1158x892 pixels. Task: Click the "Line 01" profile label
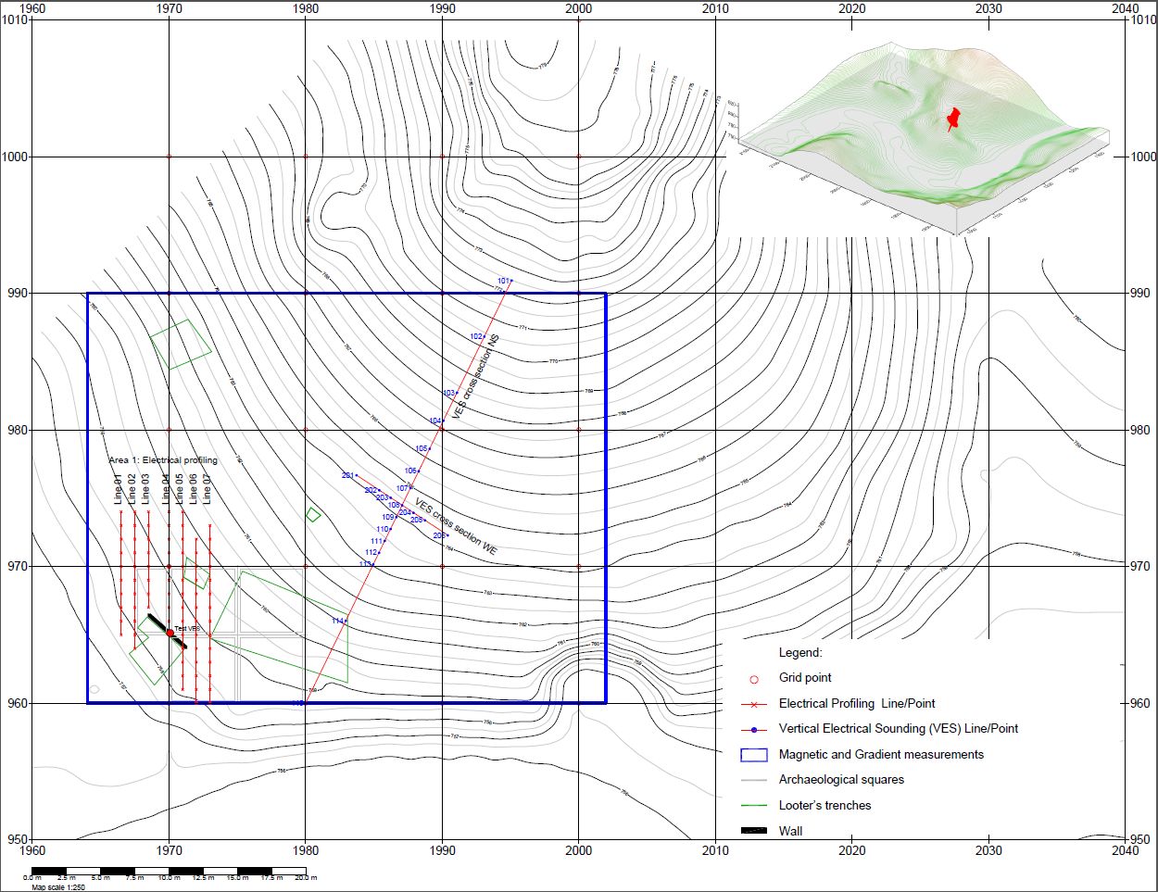(119, 489)
